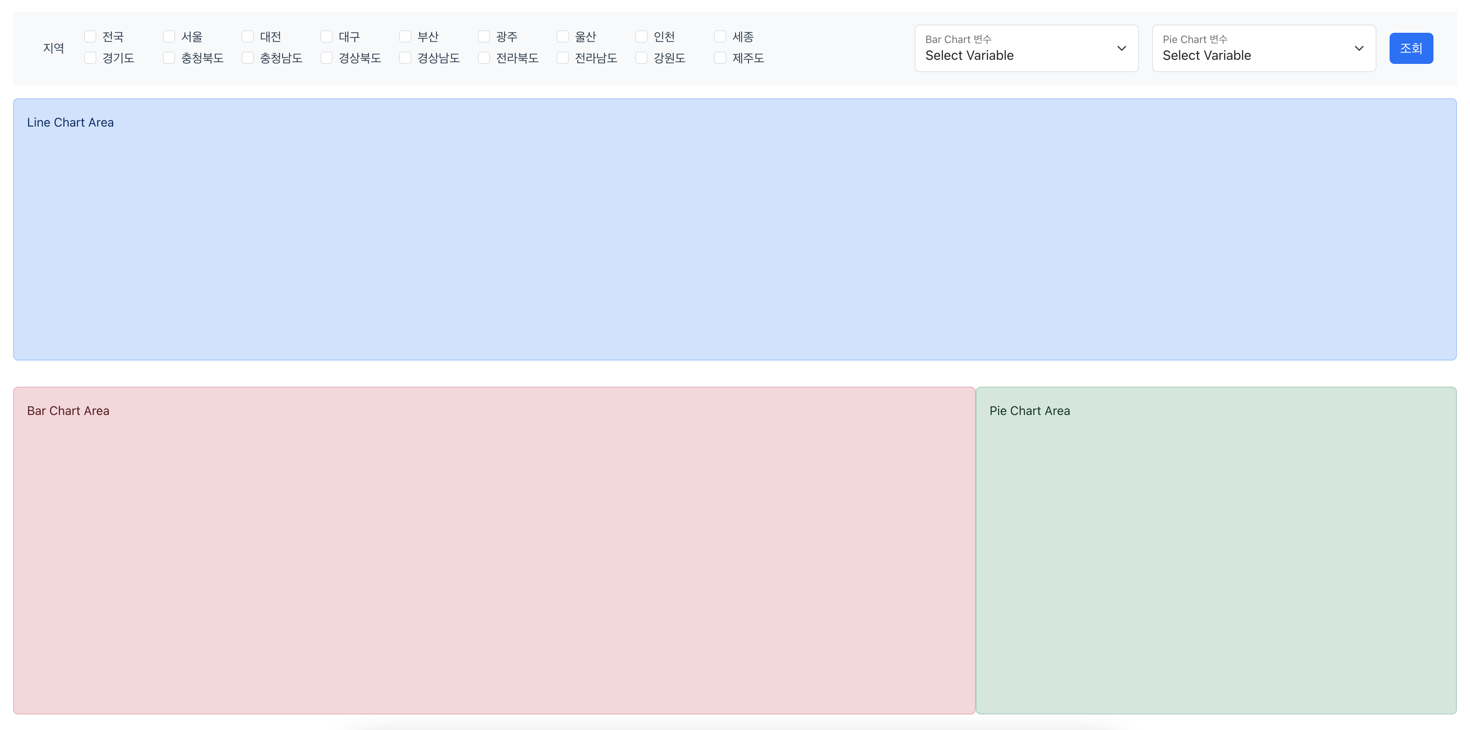The height and width of the screenshot is (730, 1470).
Task: Check the 광주 checkbox
Action: 484,37
